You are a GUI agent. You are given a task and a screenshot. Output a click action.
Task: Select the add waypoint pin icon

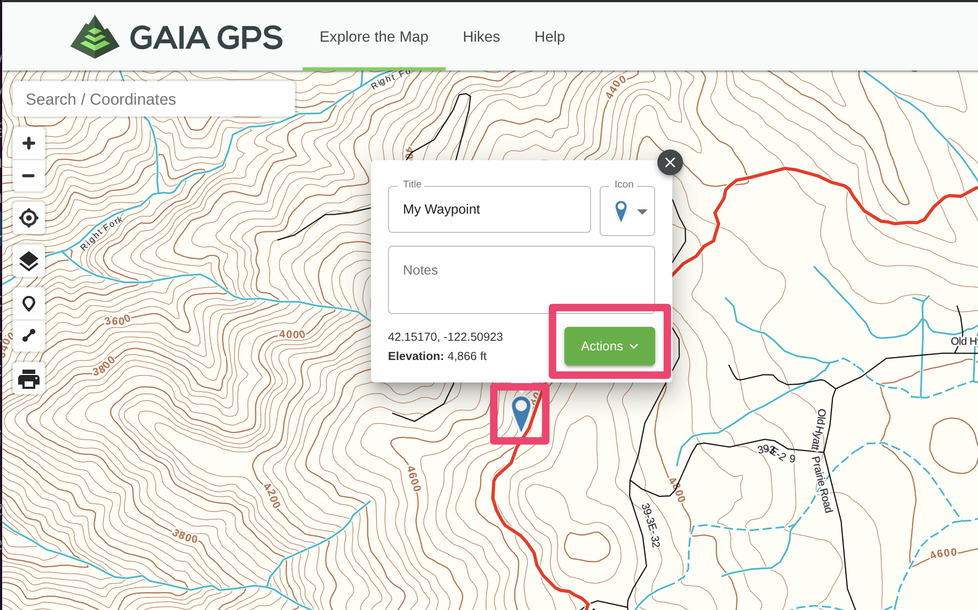[29, 303]
